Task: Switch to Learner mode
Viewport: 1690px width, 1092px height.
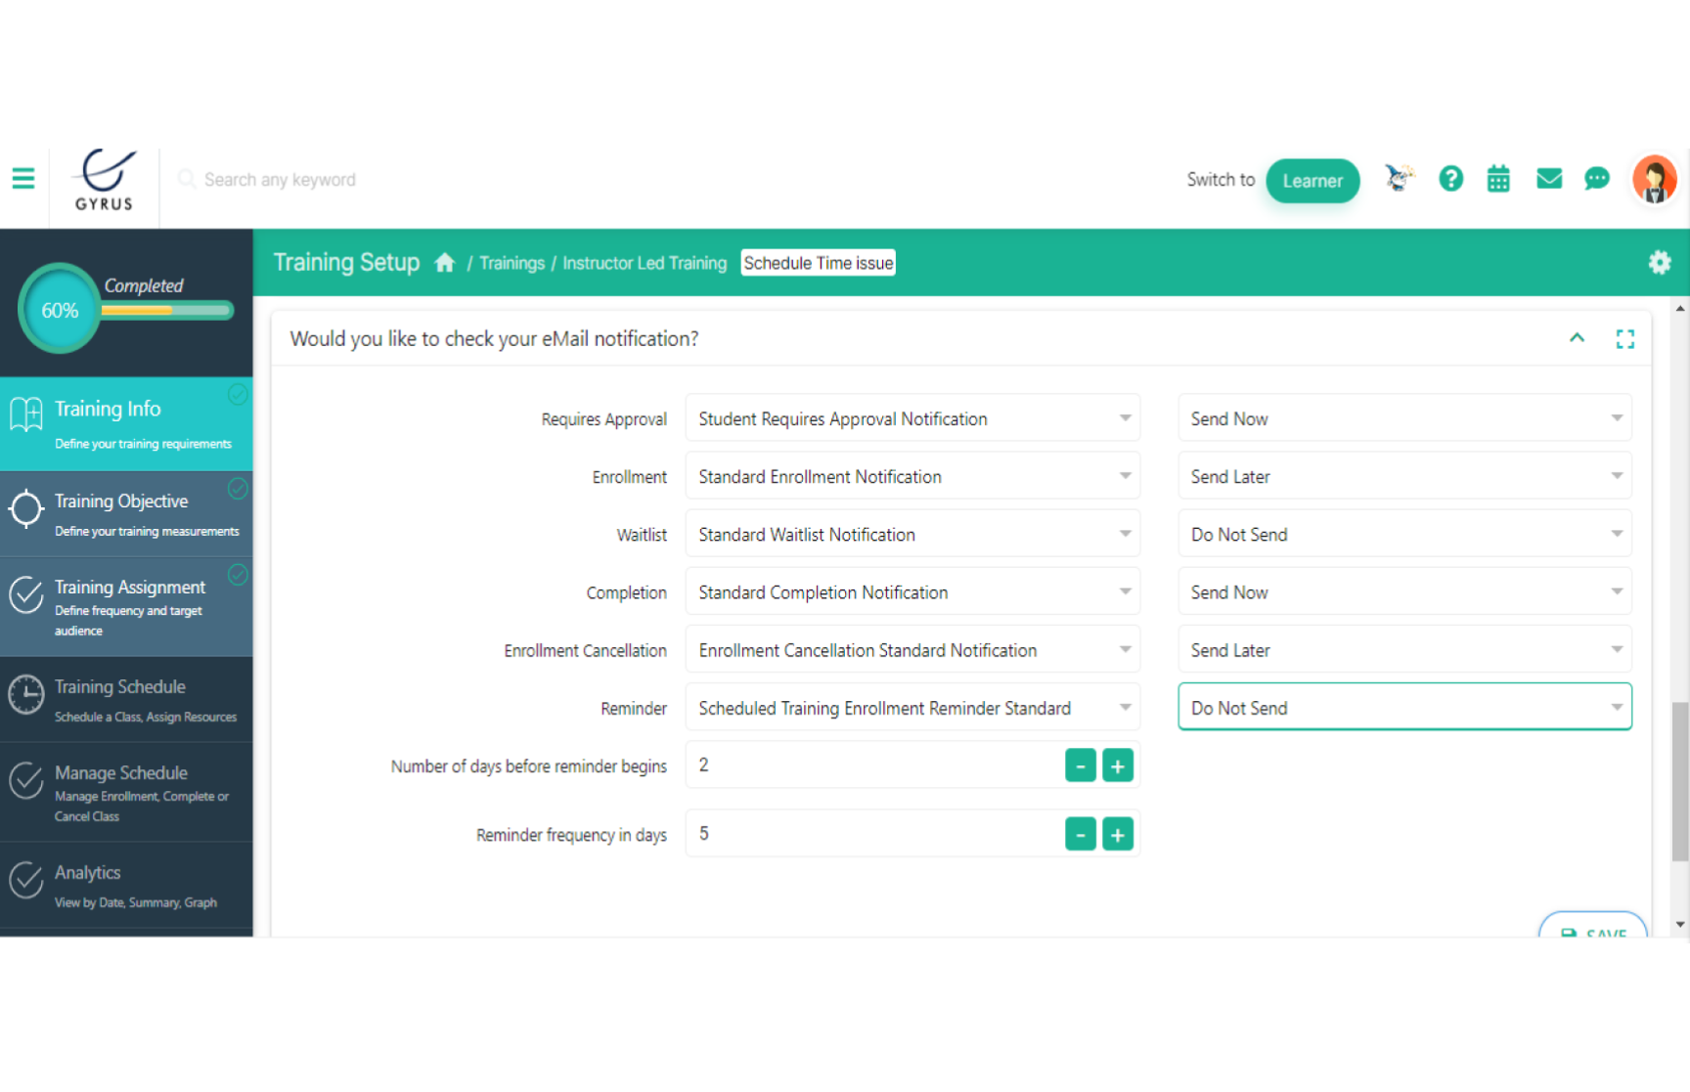Action: (x=1312, y=181)
